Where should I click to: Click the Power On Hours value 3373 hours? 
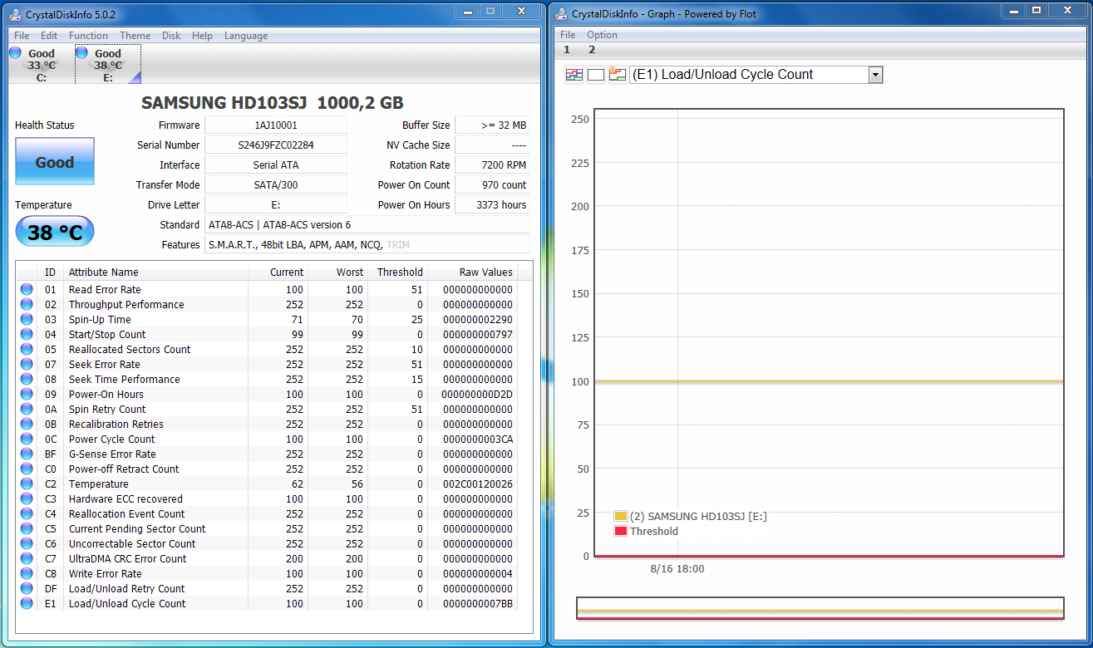point(492,205)
